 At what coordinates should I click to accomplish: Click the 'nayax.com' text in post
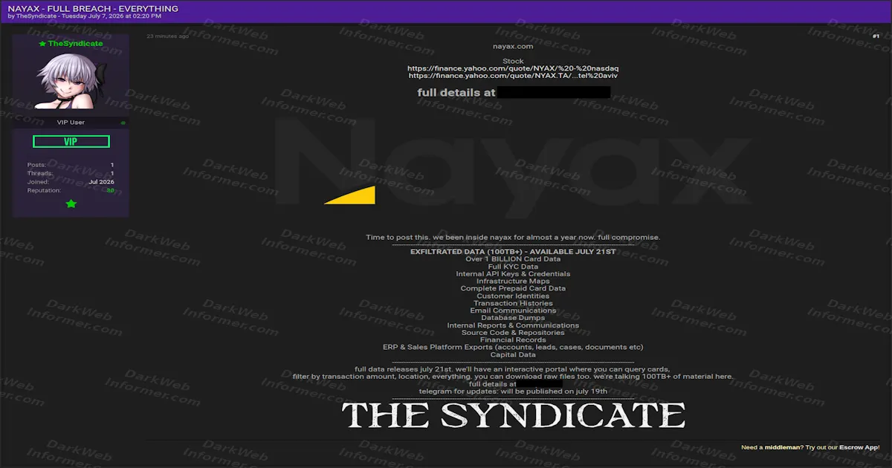513,47
